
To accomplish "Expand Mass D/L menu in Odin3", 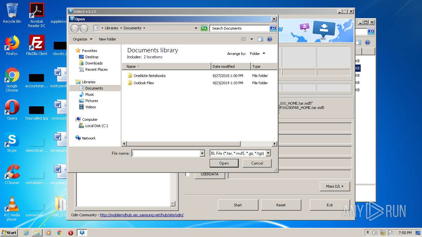I will 335,186.
